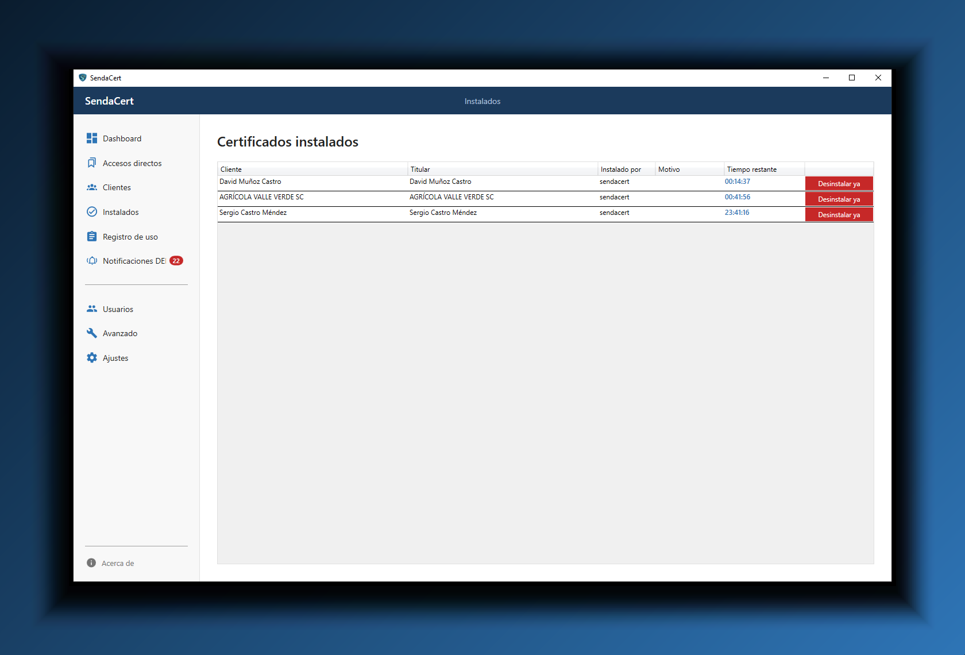Viewport: 965px width, 655px height.
Task: Sort by the Cliente column header
Action: (312, 169)
